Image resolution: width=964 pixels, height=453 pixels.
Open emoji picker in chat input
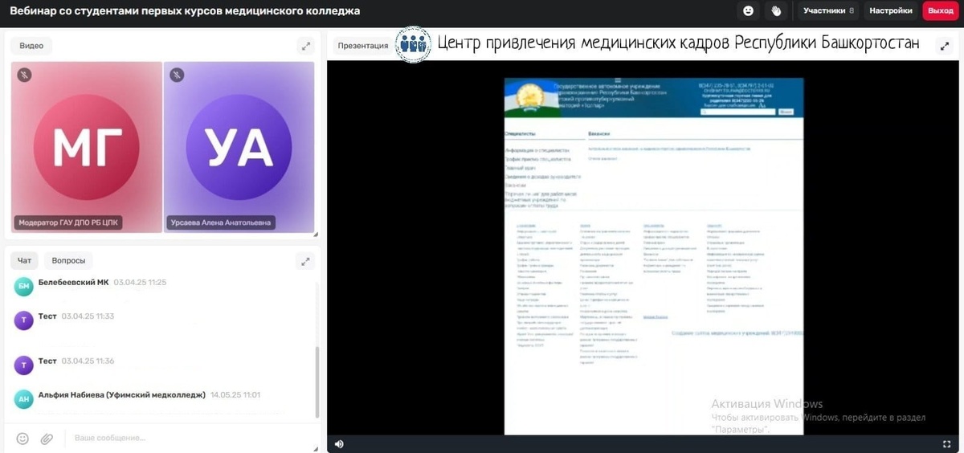click(x=22, y=439)
